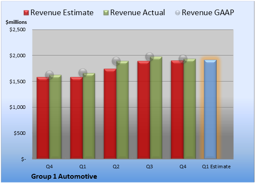Click the '$1,000' y-axis value
The image size is (255, 183).
[x=17, y=107]
